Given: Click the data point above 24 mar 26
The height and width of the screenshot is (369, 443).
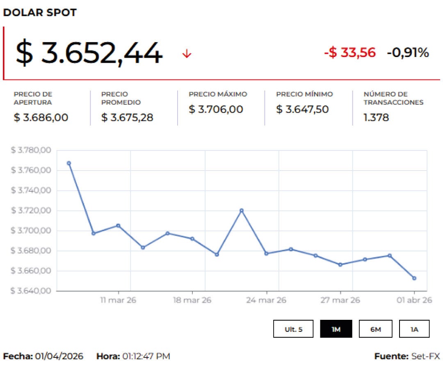Looking at the screenshot, I should pyautogui.click(x=266, y=254).
